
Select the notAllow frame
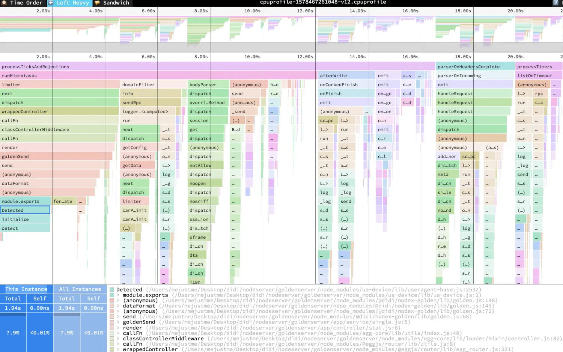[x=206, y=166]
